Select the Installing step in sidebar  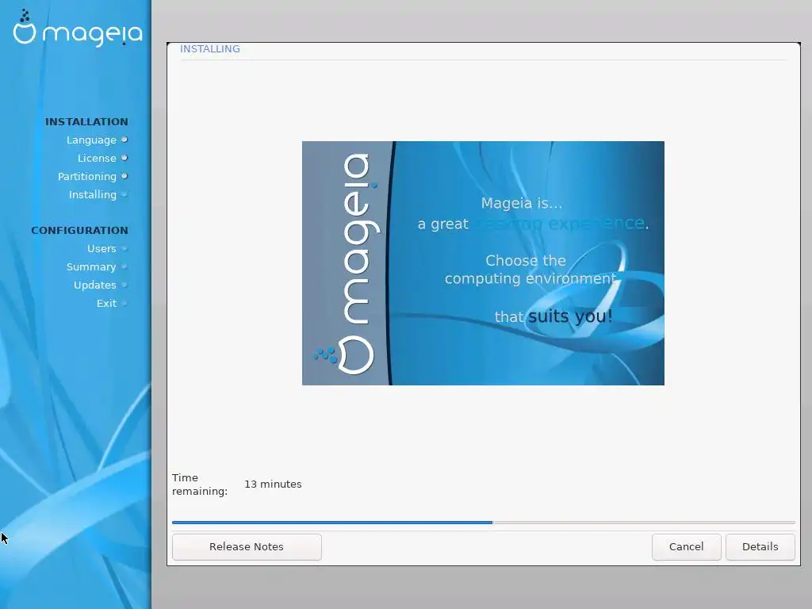(x=93, y=195)
